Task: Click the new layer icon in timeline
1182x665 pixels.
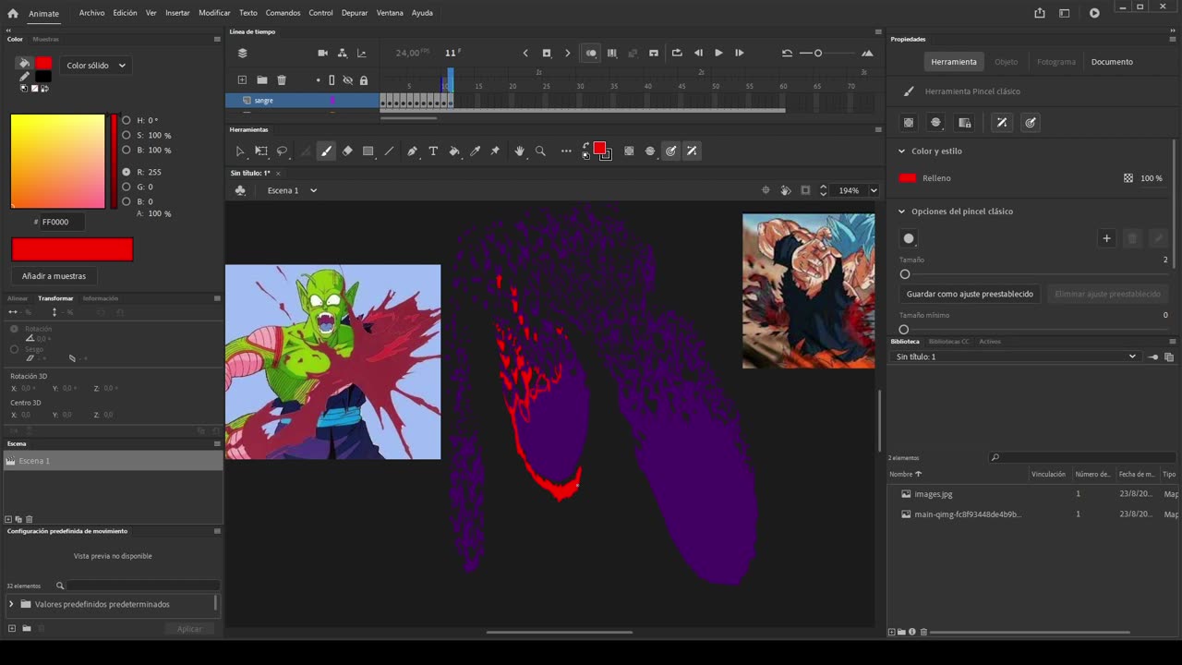Action: tap(242, 80)
